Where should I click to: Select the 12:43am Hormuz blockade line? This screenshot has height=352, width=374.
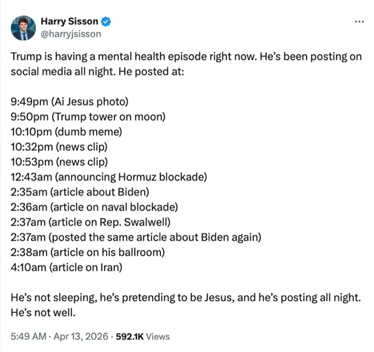pos(108,177)
